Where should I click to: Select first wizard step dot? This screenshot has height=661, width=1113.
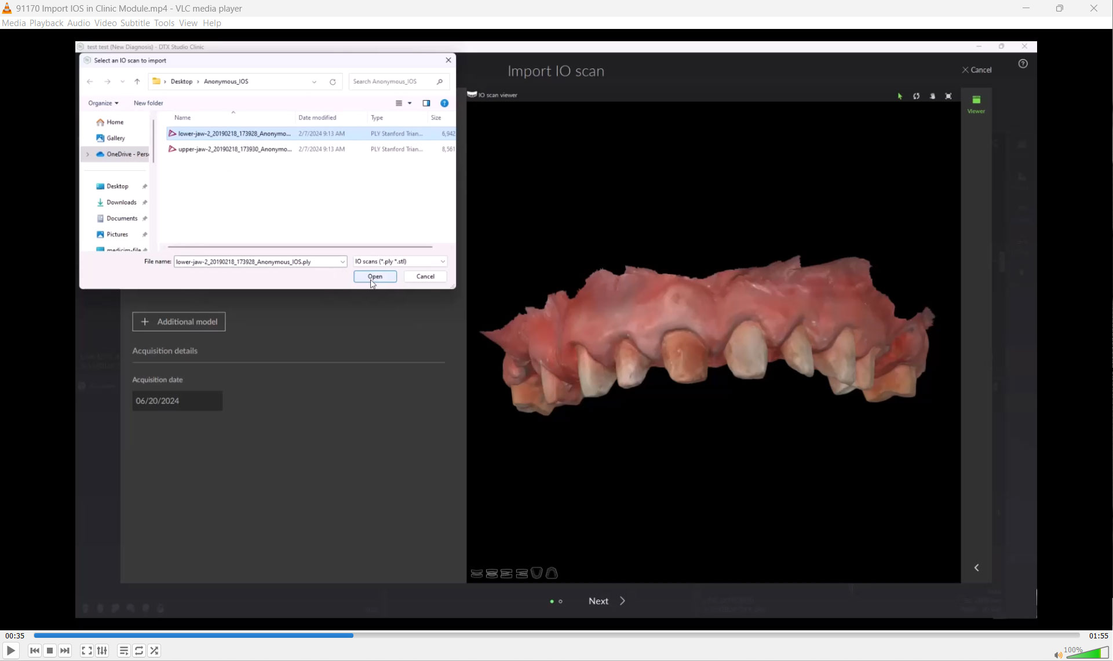pyautogui.click(x=552, y=601)
